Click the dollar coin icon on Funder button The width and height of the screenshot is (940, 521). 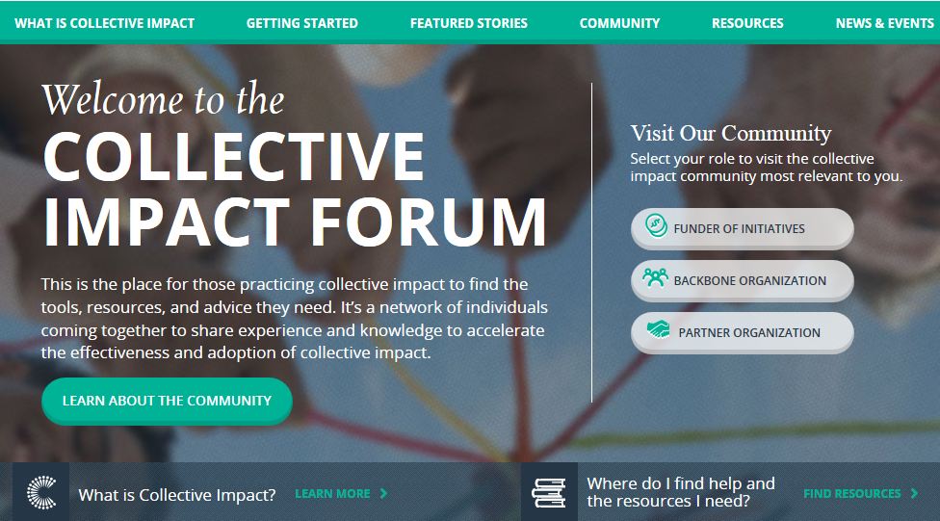656,225
